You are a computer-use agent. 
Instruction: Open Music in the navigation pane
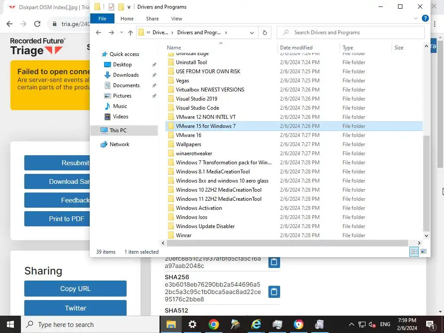[x=120, y=106]
